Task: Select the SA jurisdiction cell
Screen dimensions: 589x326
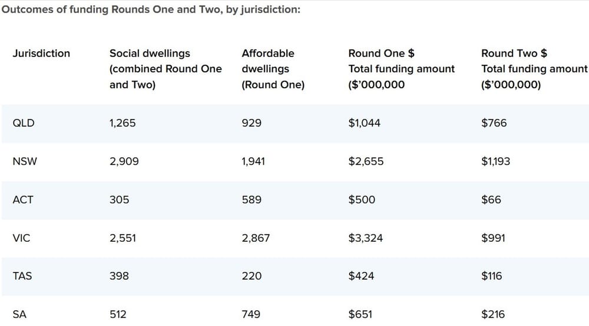Action: (19, 314)
